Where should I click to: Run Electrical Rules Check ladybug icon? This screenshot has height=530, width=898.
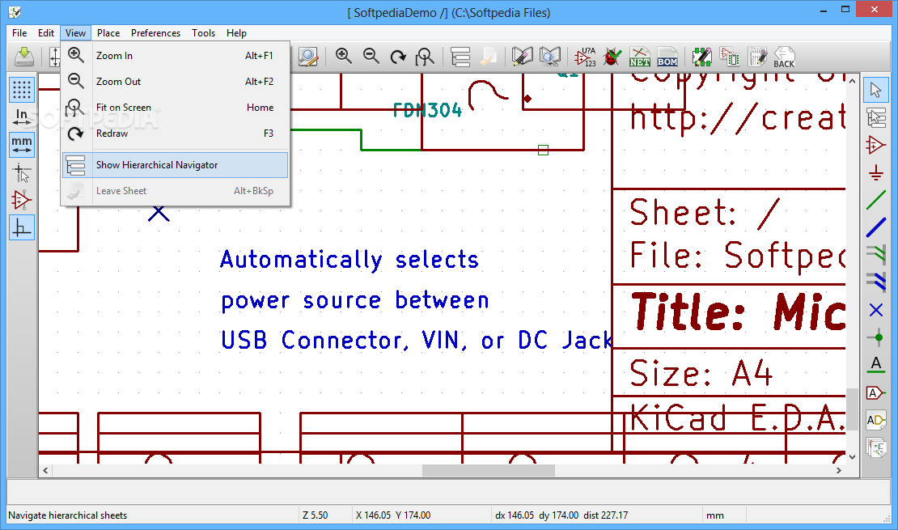tap(612, 57)
